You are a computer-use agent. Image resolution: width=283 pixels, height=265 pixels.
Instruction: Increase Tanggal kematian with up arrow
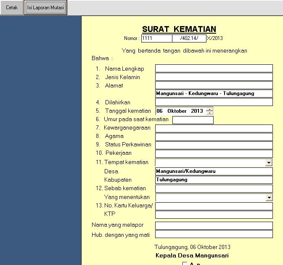tap(209, 109)
